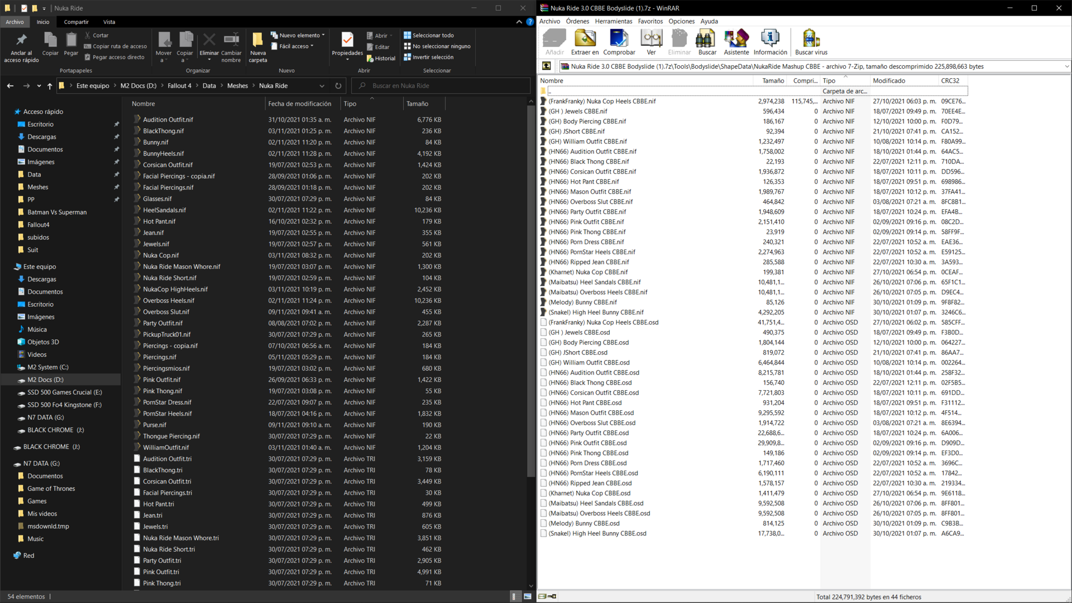Open Explorer Vista tab
1072x603 pixels.
pyautogui.click(x=109, y=22)
